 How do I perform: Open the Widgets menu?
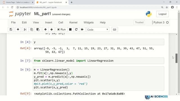89,22
